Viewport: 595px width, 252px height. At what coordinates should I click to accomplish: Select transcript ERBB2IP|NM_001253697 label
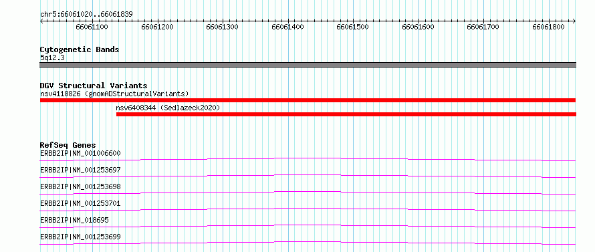[x=80, y=170]
